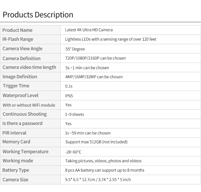
Task: Click the IP65 waterproof level value
Action: click(69, 96)
